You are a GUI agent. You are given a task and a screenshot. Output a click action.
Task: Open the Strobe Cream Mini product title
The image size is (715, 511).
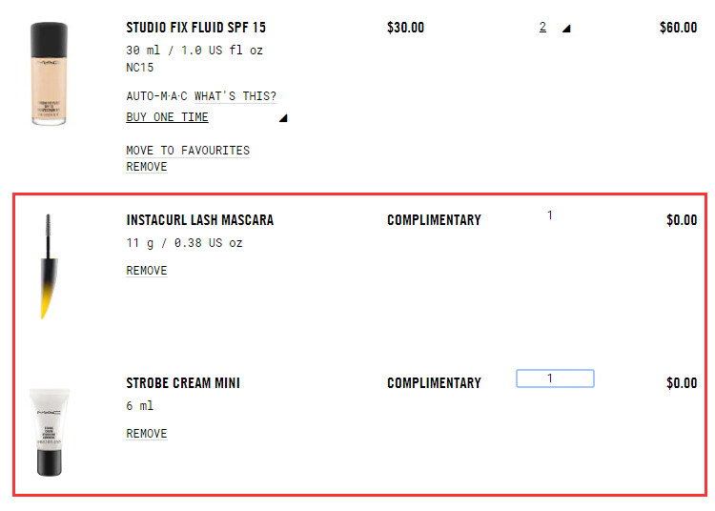click(x=183, y=383)
